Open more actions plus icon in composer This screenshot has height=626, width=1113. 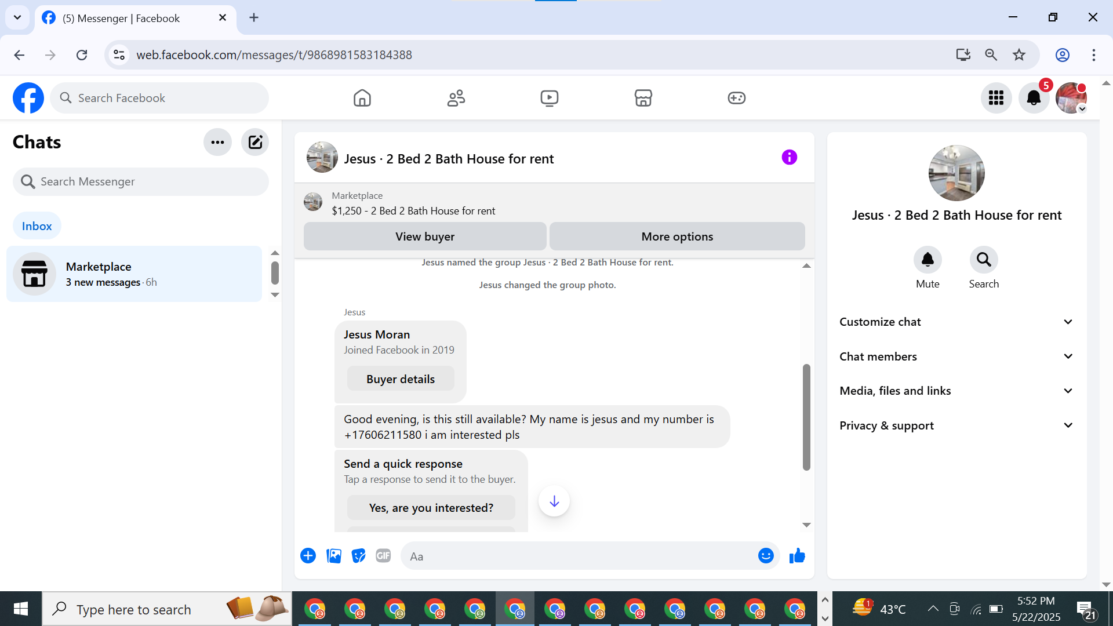tap(308, 556)
